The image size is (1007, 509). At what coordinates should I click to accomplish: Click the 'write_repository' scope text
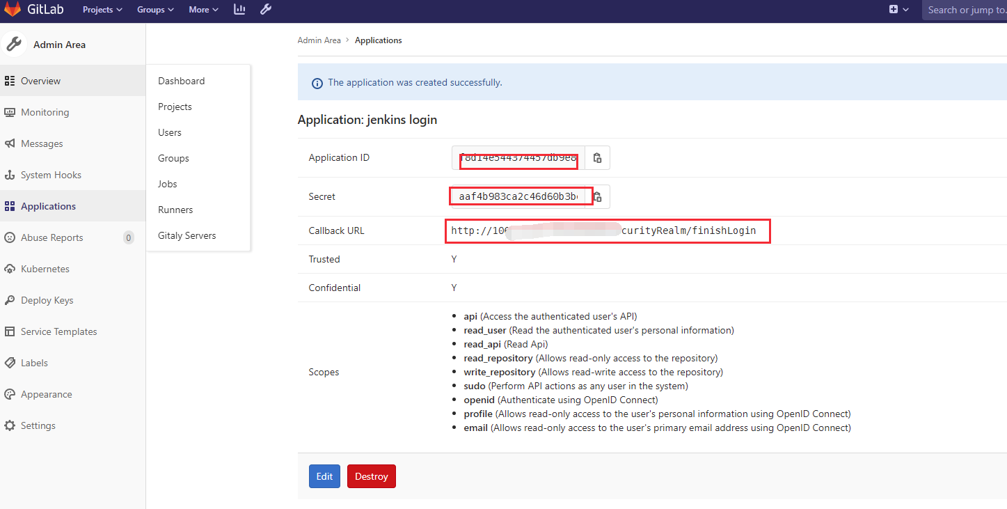(500, 372)
